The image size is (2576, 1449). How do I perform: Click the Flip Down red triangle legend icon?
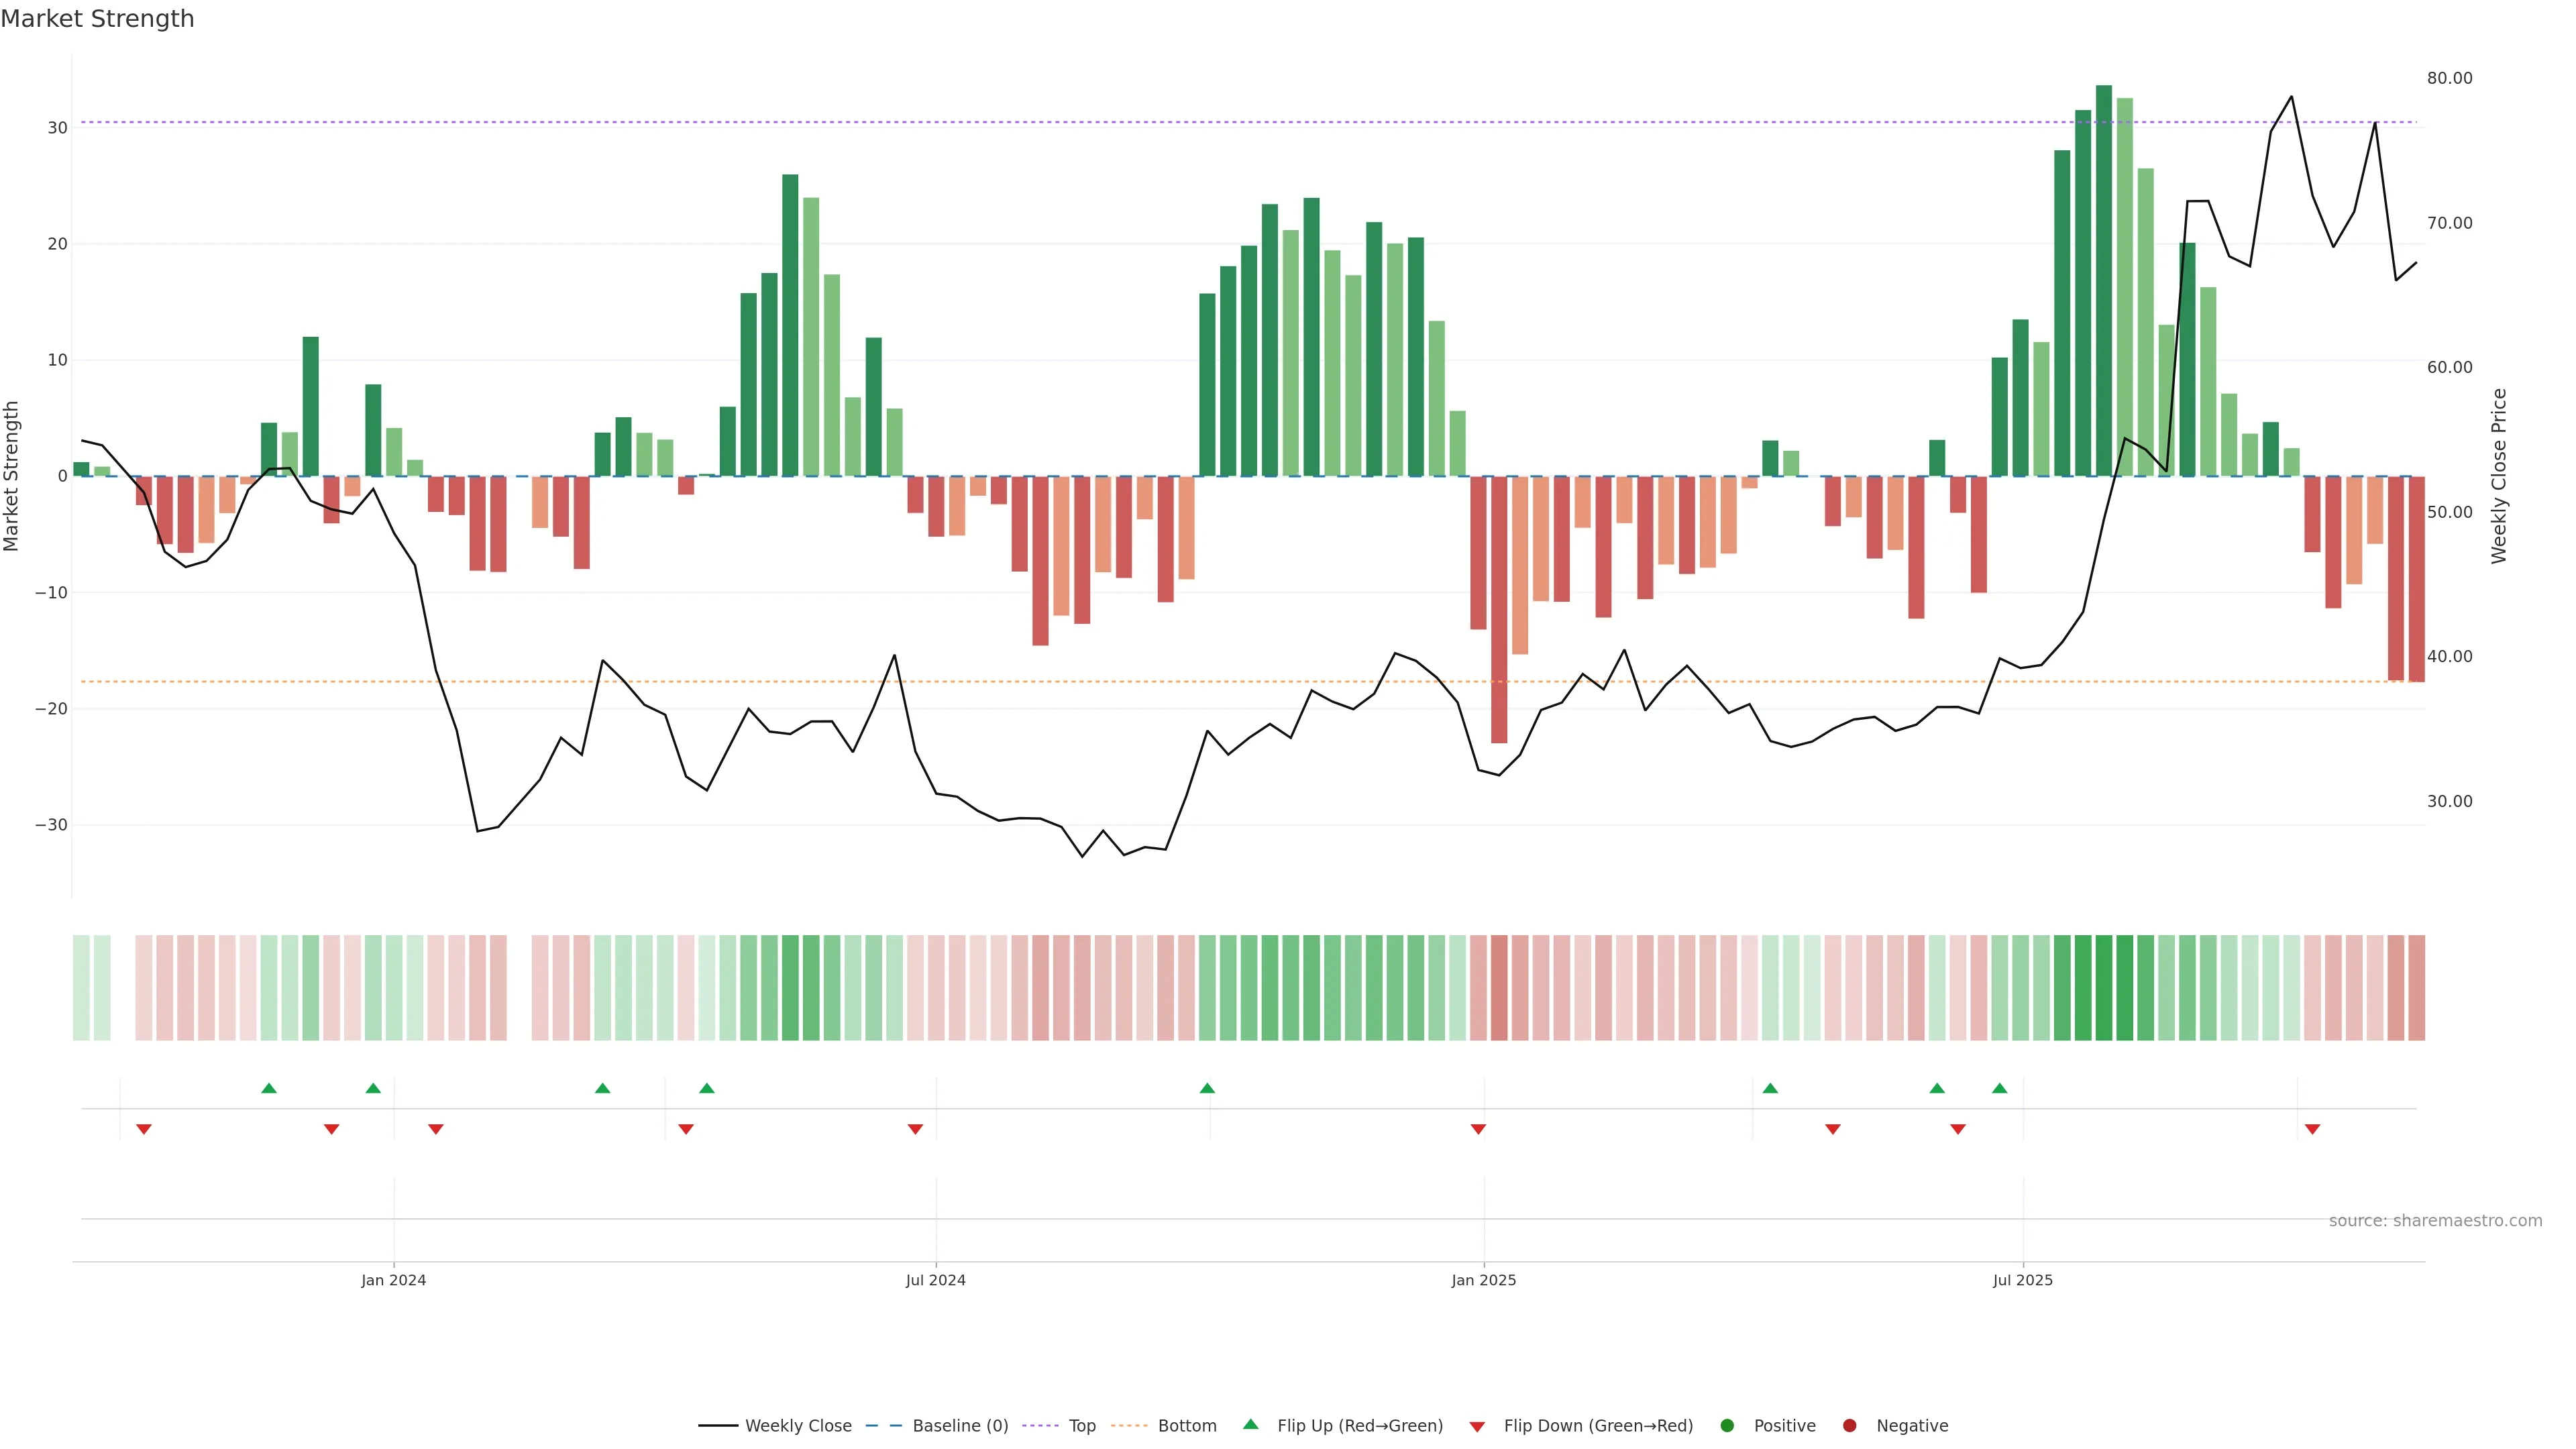click(1477, 1427)
